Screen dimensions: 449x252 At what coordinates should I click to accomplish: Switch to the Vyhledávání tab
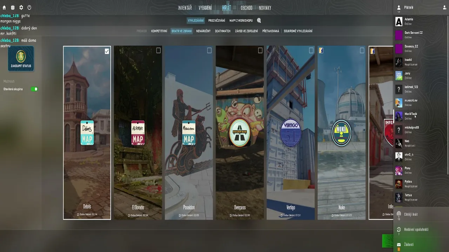point(196,21)
